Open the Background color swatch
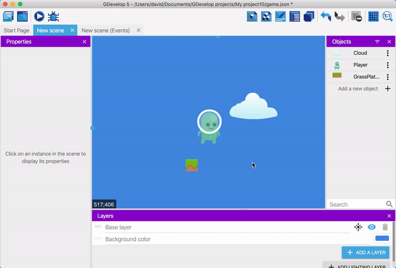396x268 pixels. [382, 239]
